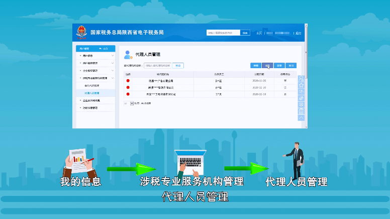Open the submenu item above 代理人员管理

tap(95, 86)
